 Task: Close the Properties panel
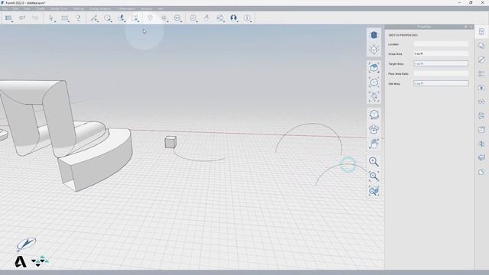coord(471,27)
